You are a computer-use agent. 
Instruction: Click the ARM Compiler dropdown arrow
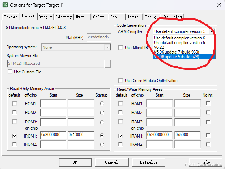click(212, 31)
